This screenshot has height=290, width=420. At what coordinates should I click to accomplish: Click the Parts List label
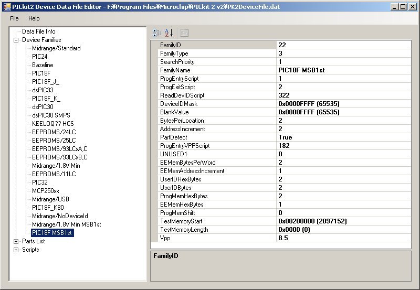(34, 241)
